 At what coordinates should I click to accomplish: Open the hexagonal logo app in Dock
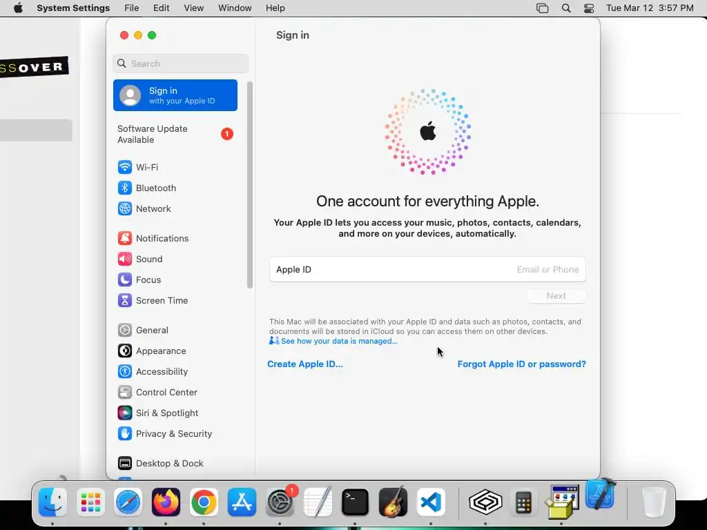tap(485, 502)
